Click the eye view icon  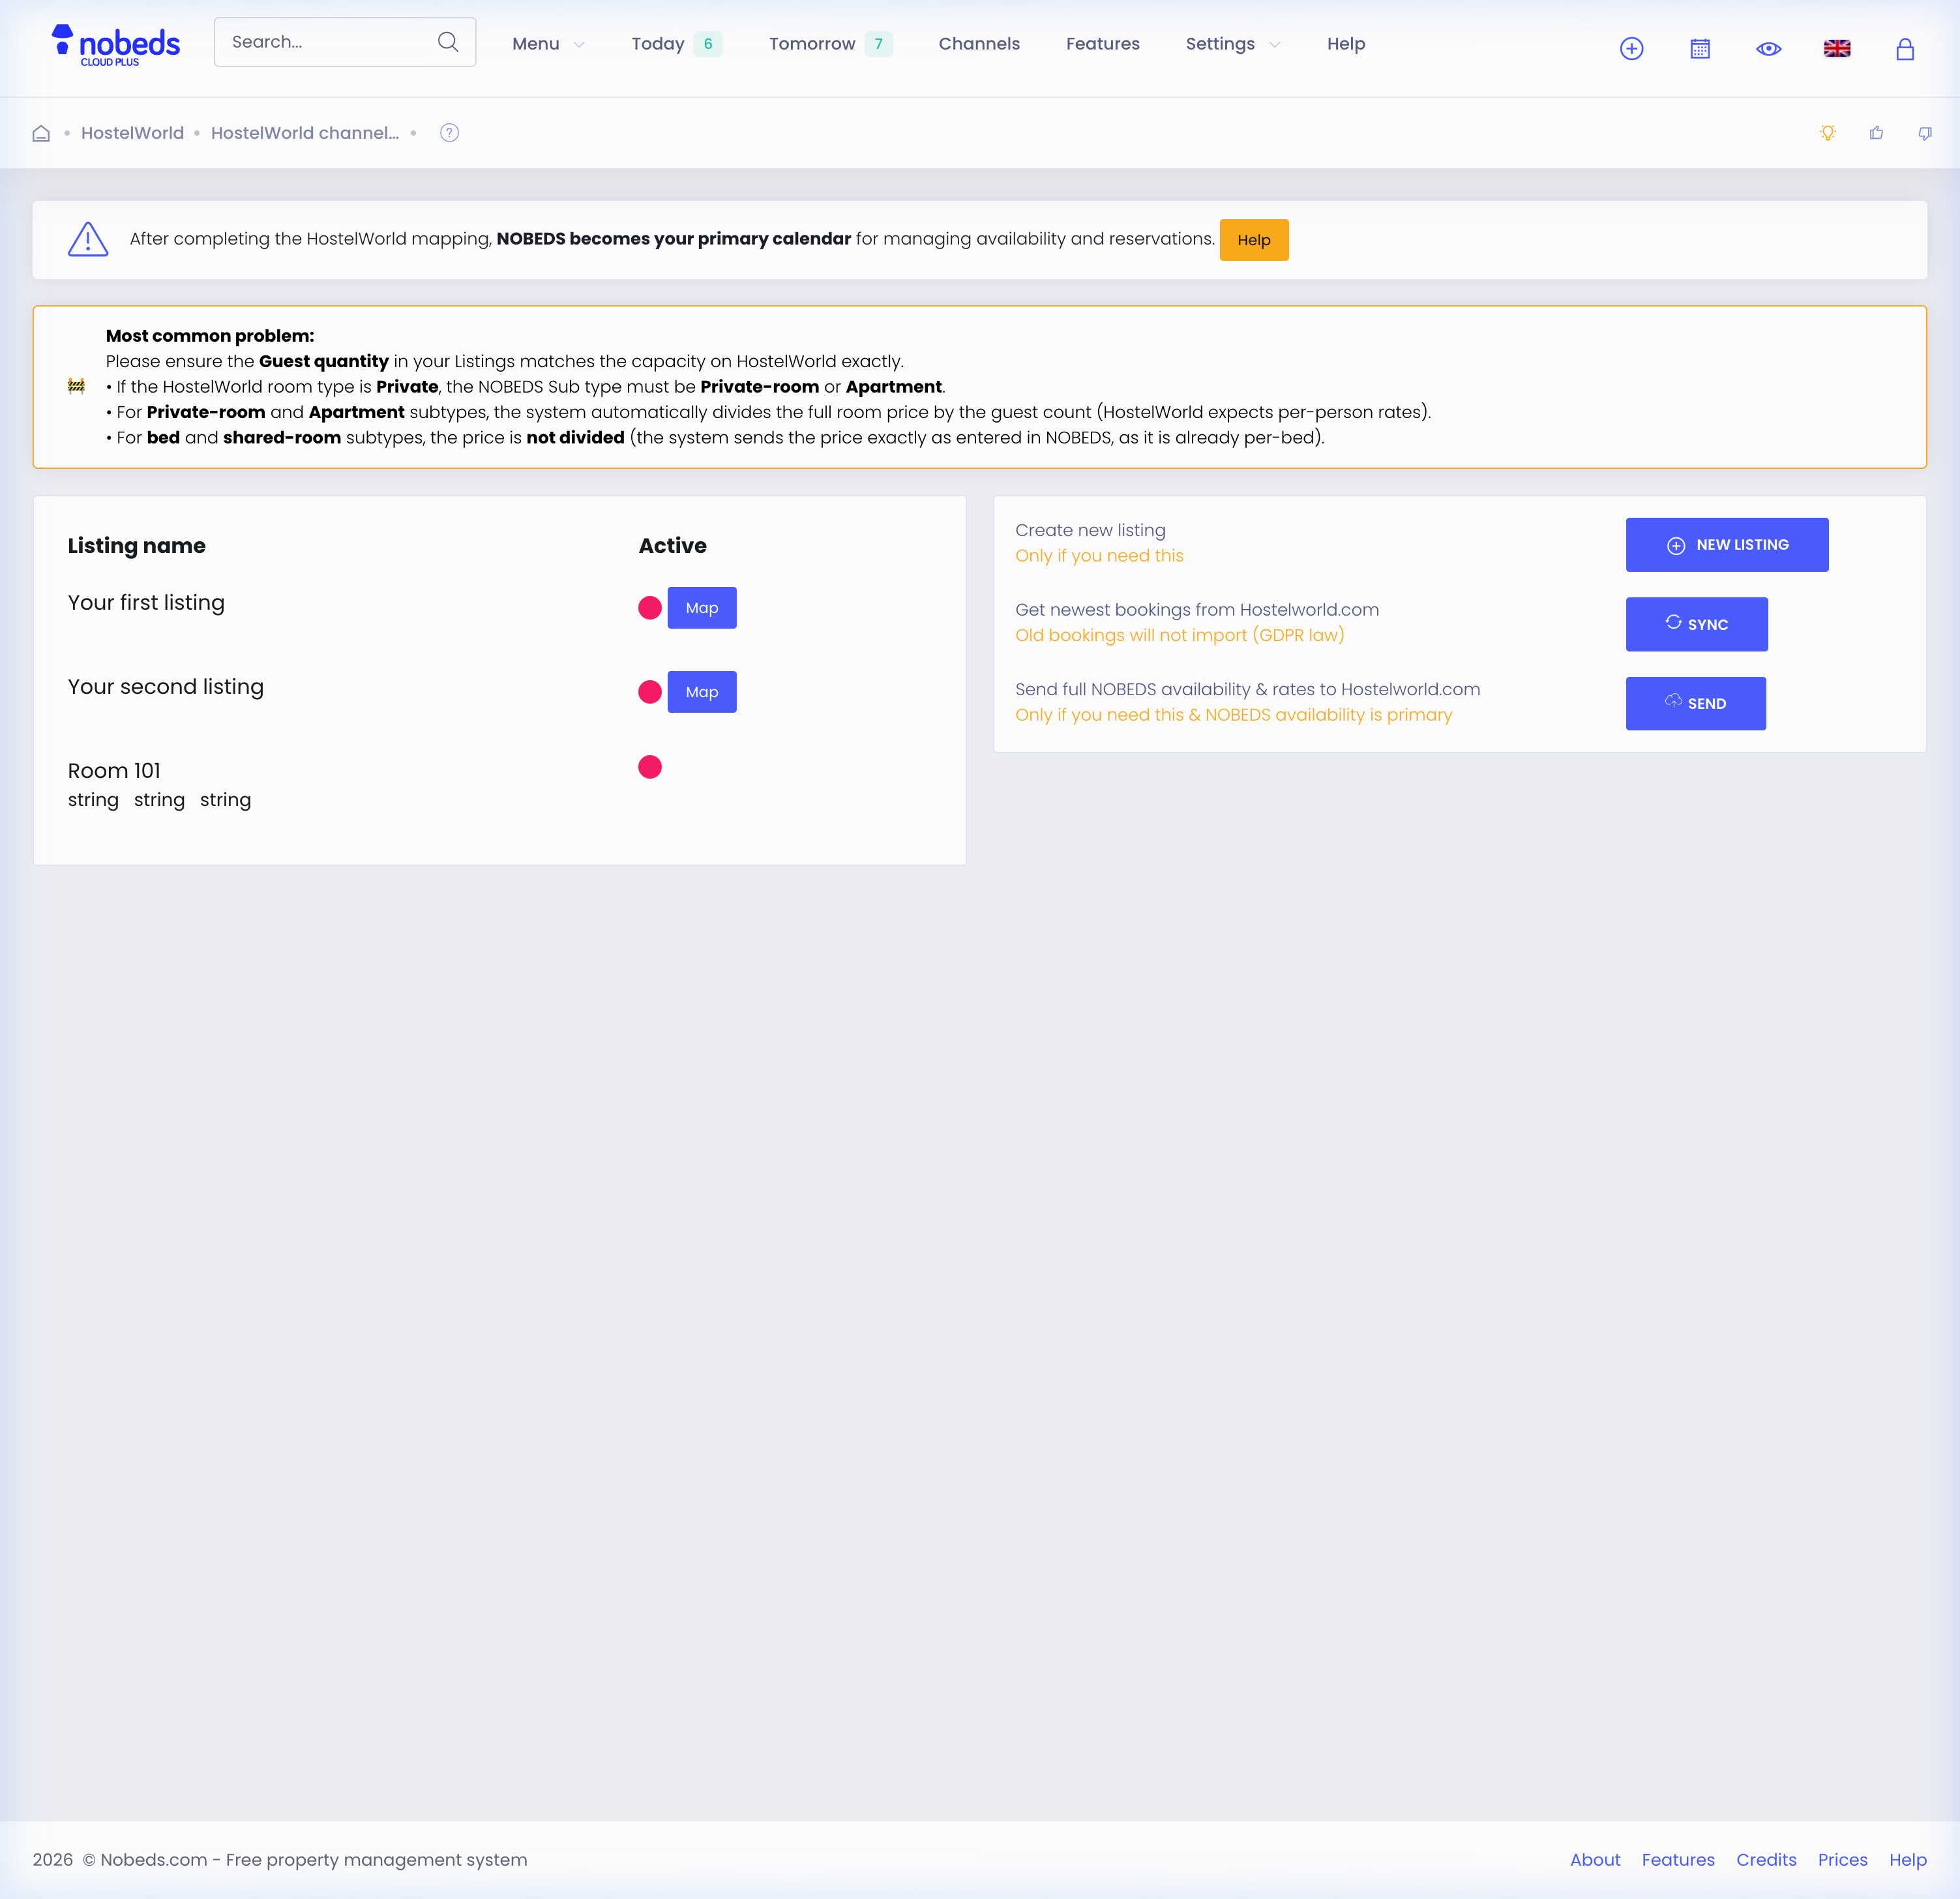point(1768,48)
